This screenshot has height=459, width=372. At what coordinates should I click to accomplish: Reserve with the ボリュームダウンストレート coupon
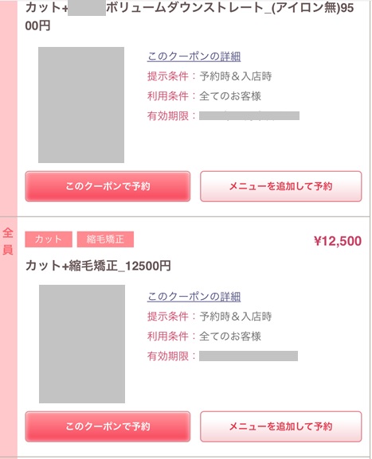click(108, 186)
